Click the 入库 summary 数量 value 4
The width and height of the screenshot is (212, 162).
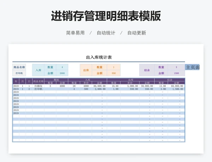tap(62, 67)
